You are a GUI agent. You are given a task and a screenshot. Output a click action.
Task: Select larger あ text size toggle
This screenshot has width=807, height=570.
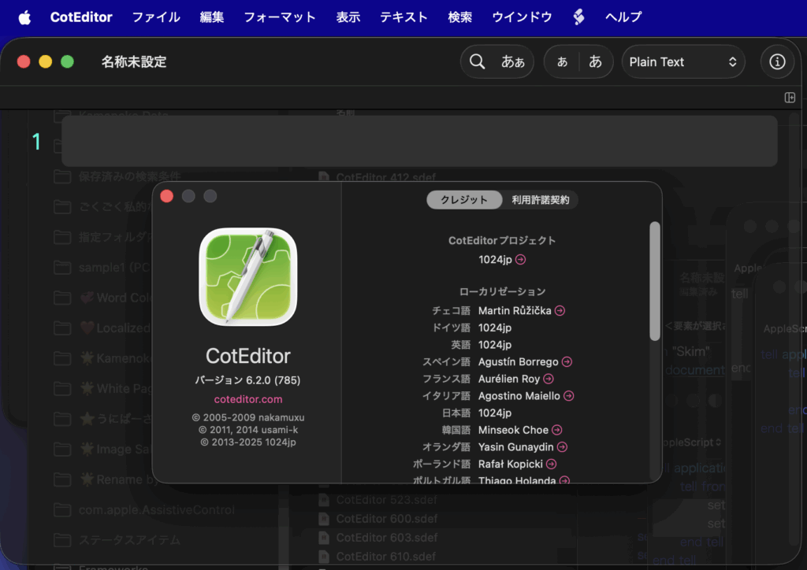[x=596, y=61]
